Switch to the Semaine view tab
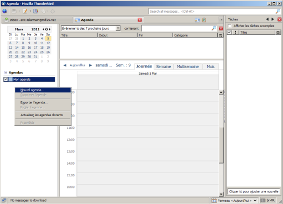The height and width of the screenshot is (204, 283). 164,66
